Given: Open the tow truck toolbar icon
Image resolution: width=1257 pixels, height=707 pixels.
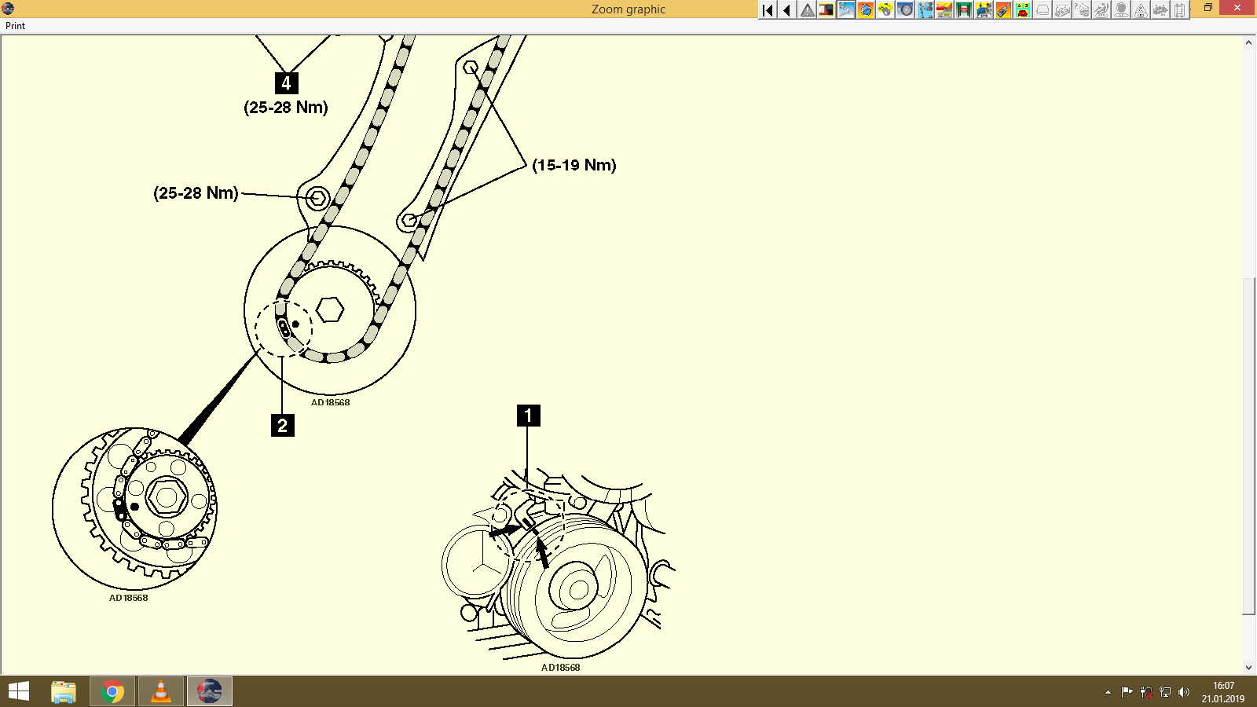Looking at the screenshot, I should pos(944,10).
